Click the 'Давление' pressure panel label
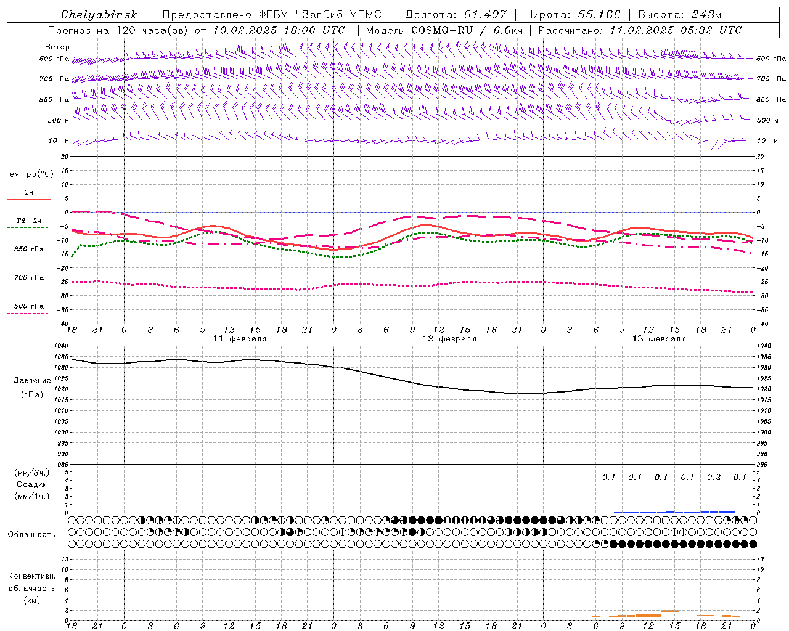Viewport: 789px width, 631px height. point(32,381)
